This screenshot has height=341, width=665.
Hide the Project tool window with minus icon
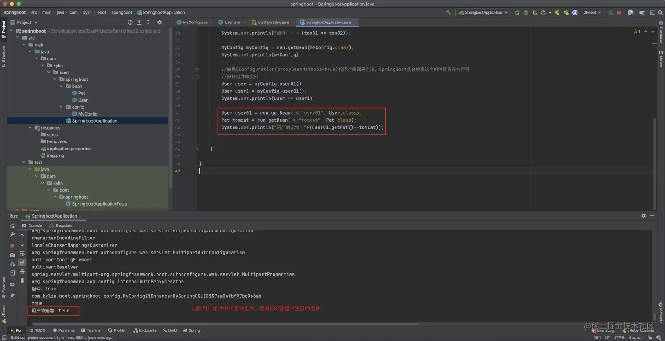pos(168,22)
